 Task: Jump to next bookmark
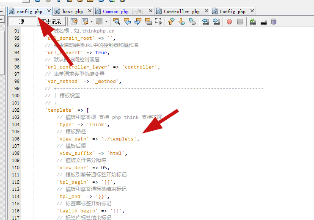click(182, 22)
